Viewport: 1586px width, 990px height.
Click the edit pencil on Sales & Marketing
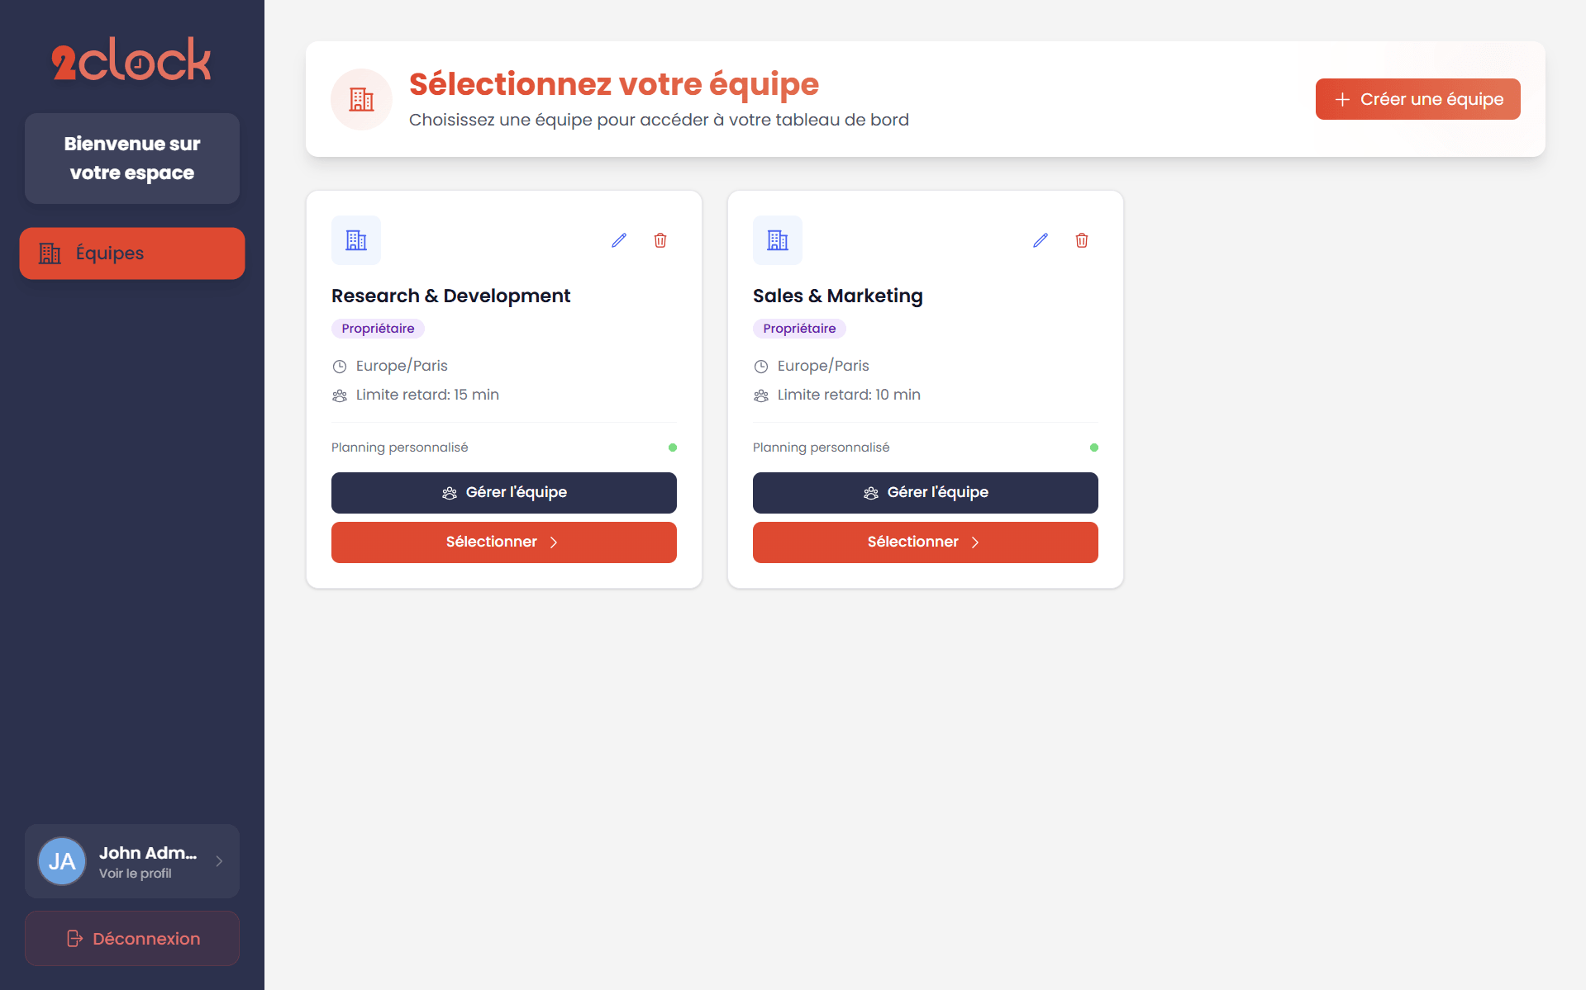point(1041,240)
